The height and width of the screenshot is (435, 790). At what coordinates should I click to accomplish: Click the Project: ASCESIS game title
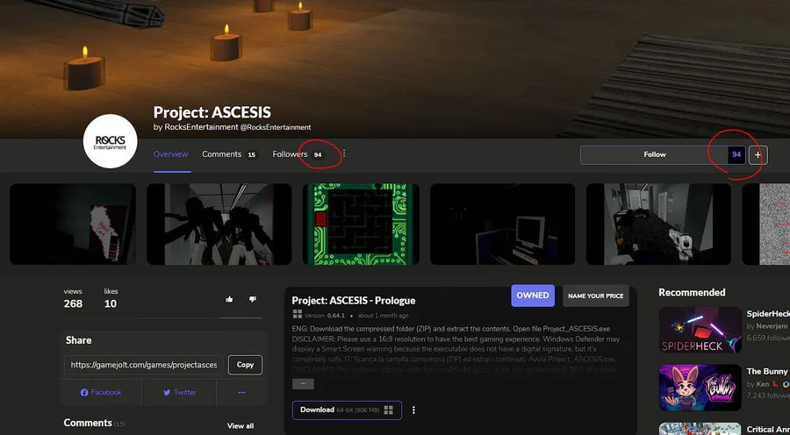click(212, 111)
